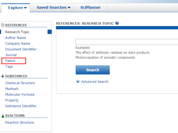Click the Advanced Search double-chevron icon
This screenshot has height=133, width=178.
(78, 82)
